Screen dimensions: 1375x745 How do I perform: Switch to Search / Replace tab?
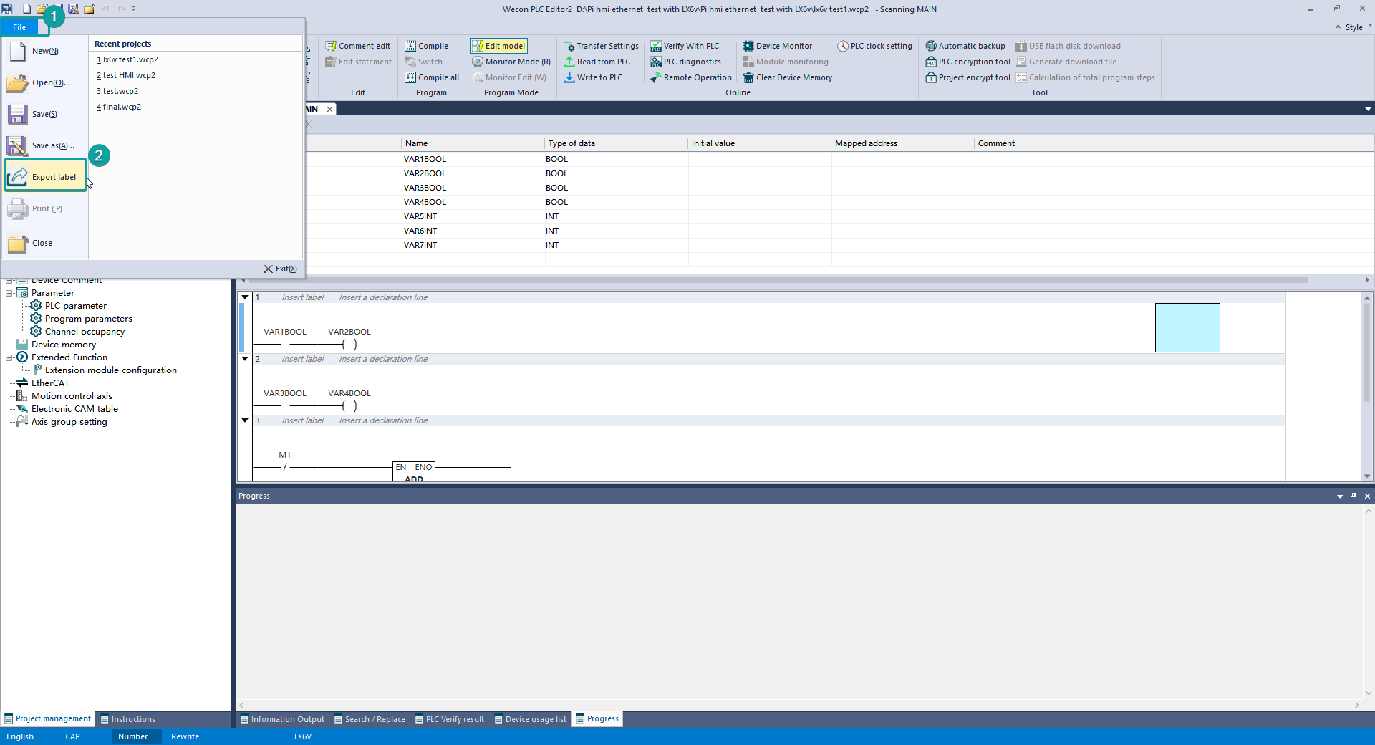370,719
